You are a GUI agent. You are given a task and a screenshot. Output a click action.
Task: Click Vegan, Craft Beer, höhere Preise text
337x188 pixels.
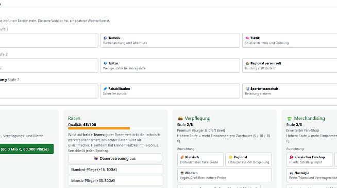coord(203,178)
